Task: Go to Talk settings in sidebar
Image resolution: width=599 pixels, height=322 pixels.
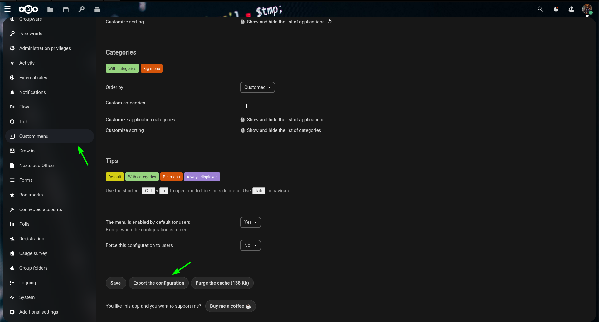Action: [x=24, y=122]
